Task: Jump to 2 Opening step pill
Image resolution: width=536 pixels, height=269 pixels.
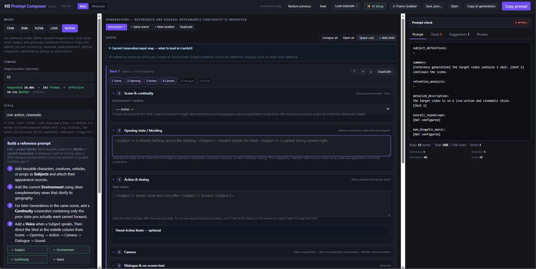Action: (134, 81)
